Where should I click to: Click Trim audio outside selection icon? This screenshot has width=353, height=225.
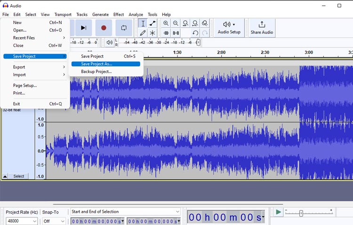coord(166,33)
